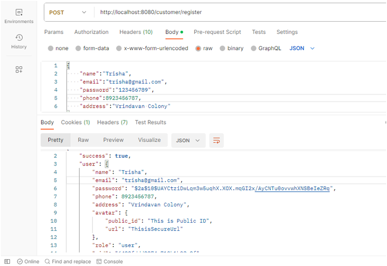The width and height of the screenshot is (387, 266).
Task: Open the History sidebar panel
Action: pyautogui.click(x=19, y=41)
